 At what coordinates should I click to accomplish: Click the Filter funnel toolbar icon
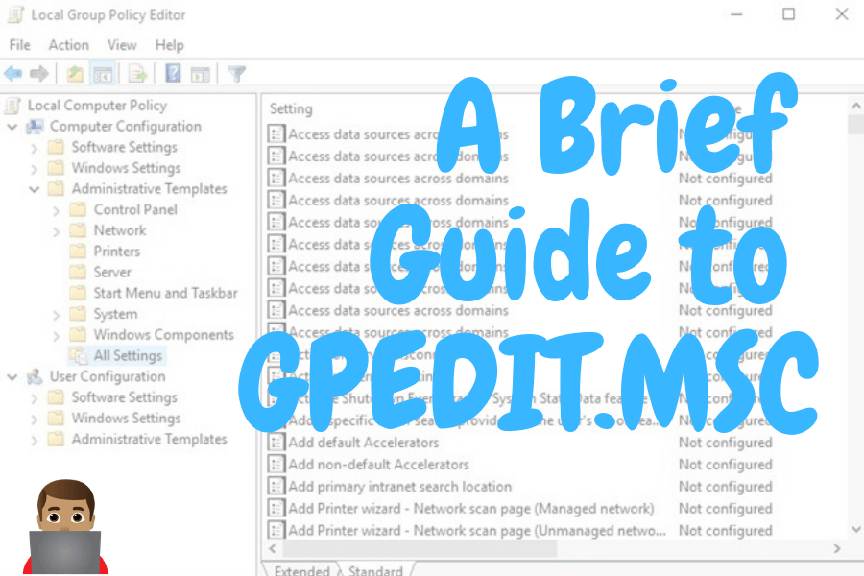(x=237, y=73)
